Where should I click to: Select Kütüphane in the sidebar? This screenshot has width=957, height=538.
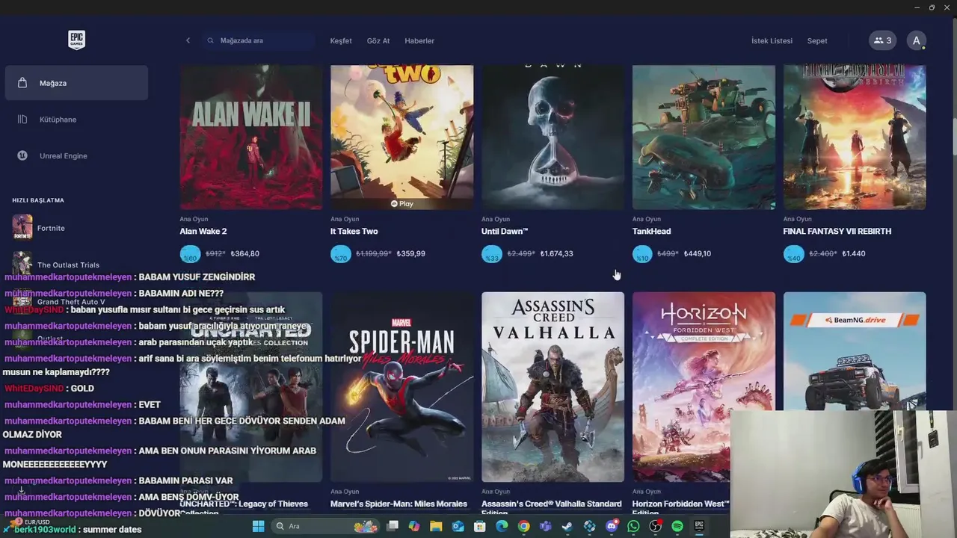(x=76, y=120)
